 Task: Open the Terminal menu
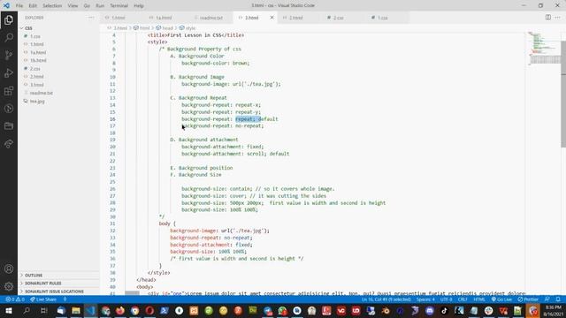pyautogui.click(x=119, y=6)
